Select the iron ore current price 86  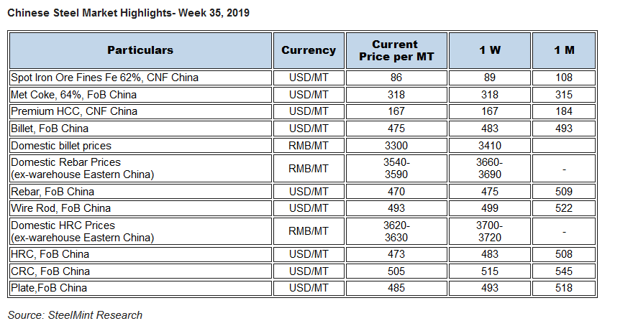click(396, 78)
